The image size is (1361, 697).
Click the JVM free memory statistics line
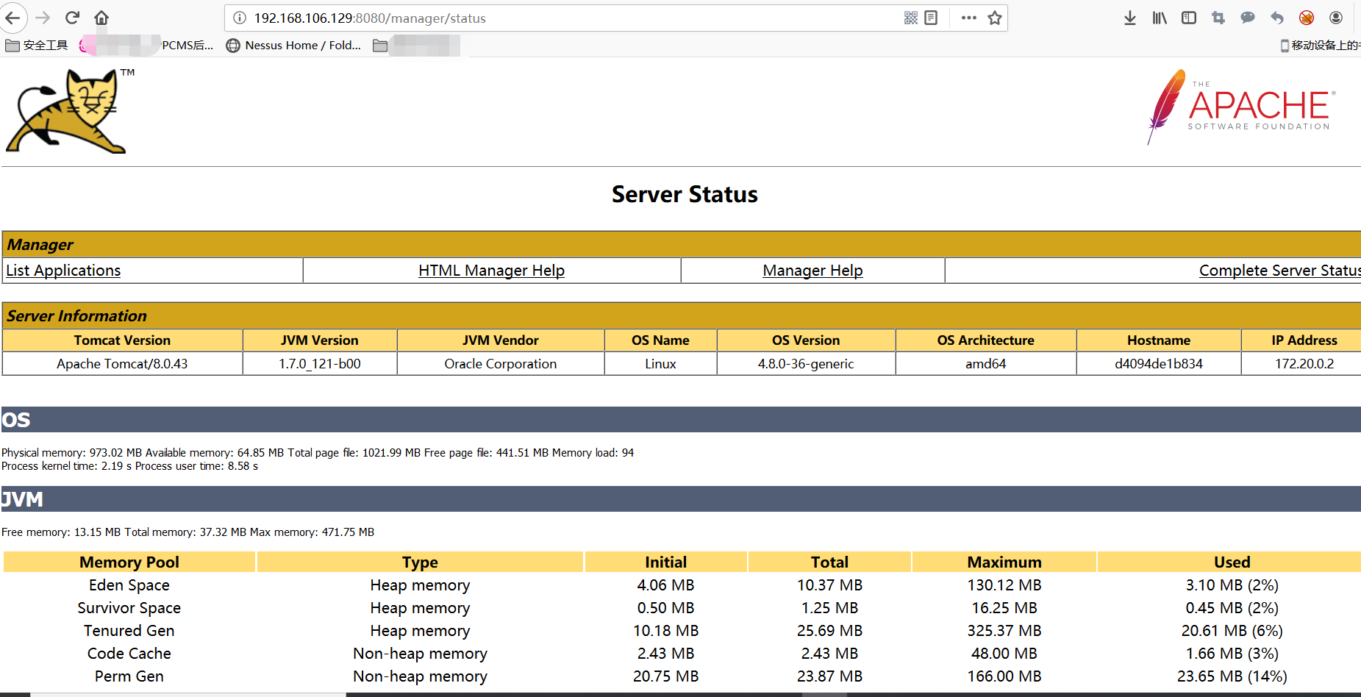[187, 532]
